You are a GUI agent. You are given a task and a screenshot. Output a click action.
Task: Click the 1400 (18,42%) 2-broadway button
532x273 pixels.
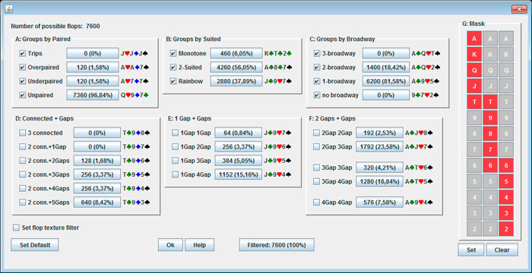[386, 67]
